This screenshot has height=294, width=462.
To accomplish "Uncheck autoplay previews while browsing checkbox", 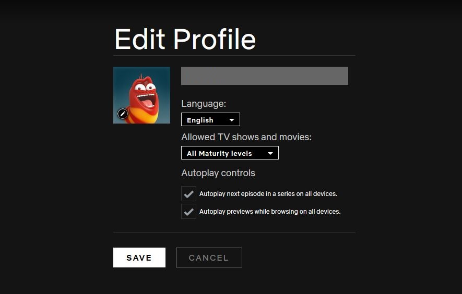I will tap(188, 211).
